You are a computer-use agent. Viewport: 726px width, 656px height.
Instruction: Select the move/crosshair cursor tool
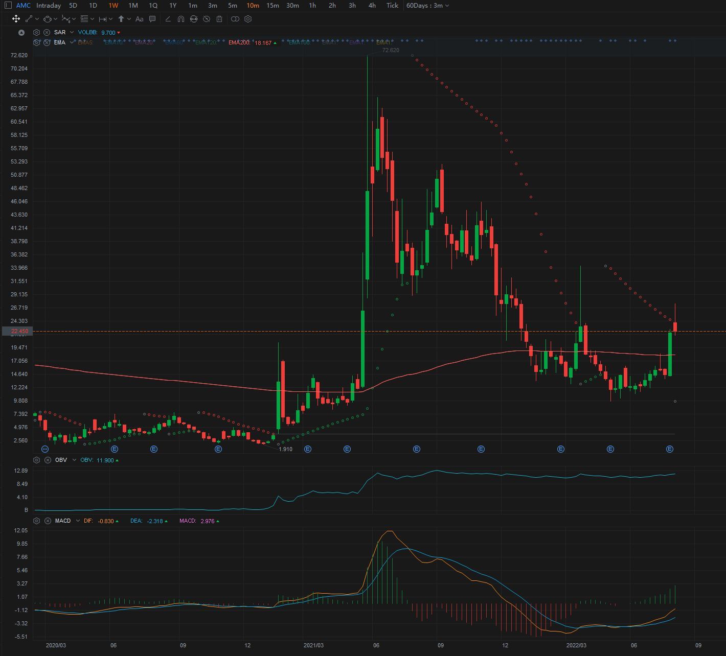(16, 19)
